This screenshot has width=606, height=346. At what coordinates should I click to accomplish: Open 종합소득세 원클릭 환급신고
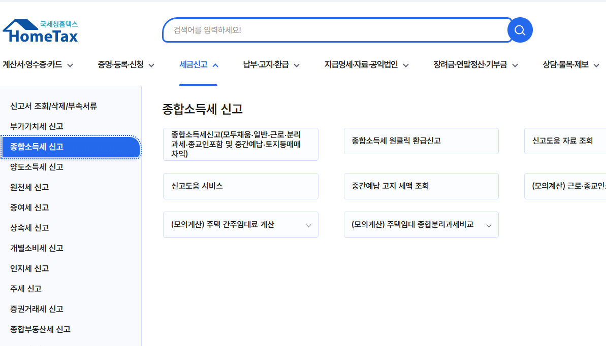pyautogui.click(x=421, y=141)
